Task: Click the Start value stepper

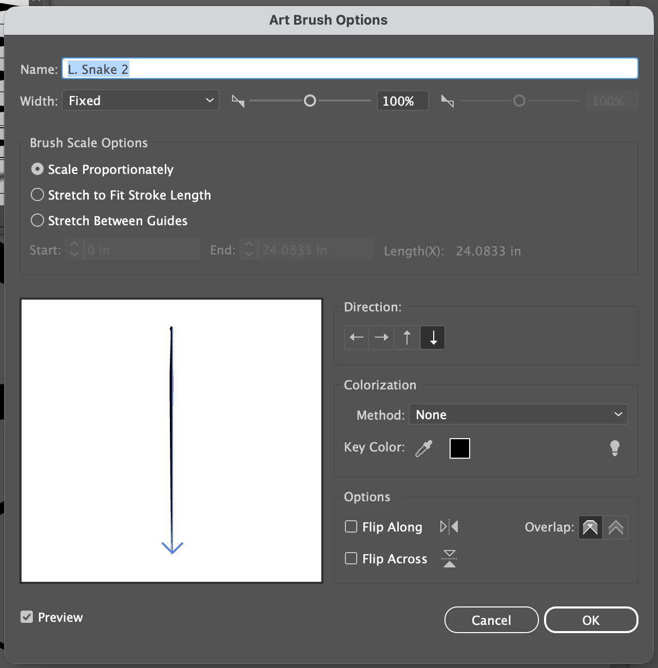Action: (x=74, y=249)
